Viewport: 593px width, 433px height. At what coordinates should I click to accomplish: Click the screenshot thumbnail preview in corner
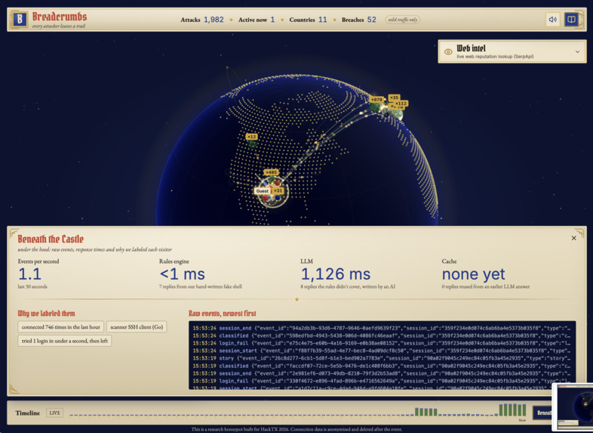pos(573,407)
